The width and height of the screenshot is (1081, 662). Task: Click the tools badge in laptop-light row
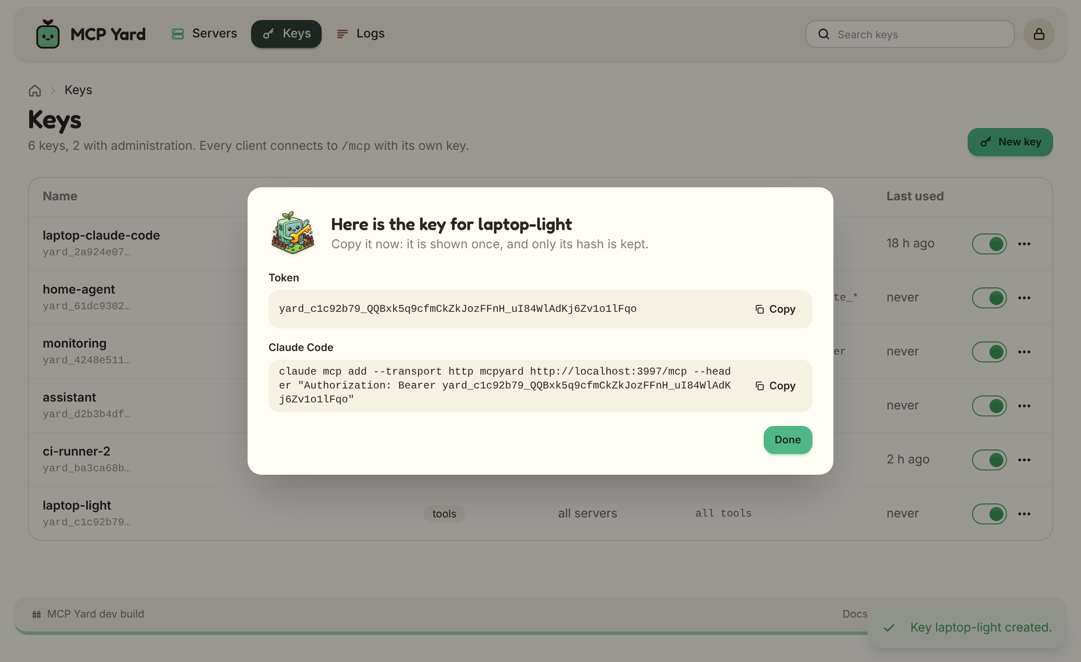point(444,513)
